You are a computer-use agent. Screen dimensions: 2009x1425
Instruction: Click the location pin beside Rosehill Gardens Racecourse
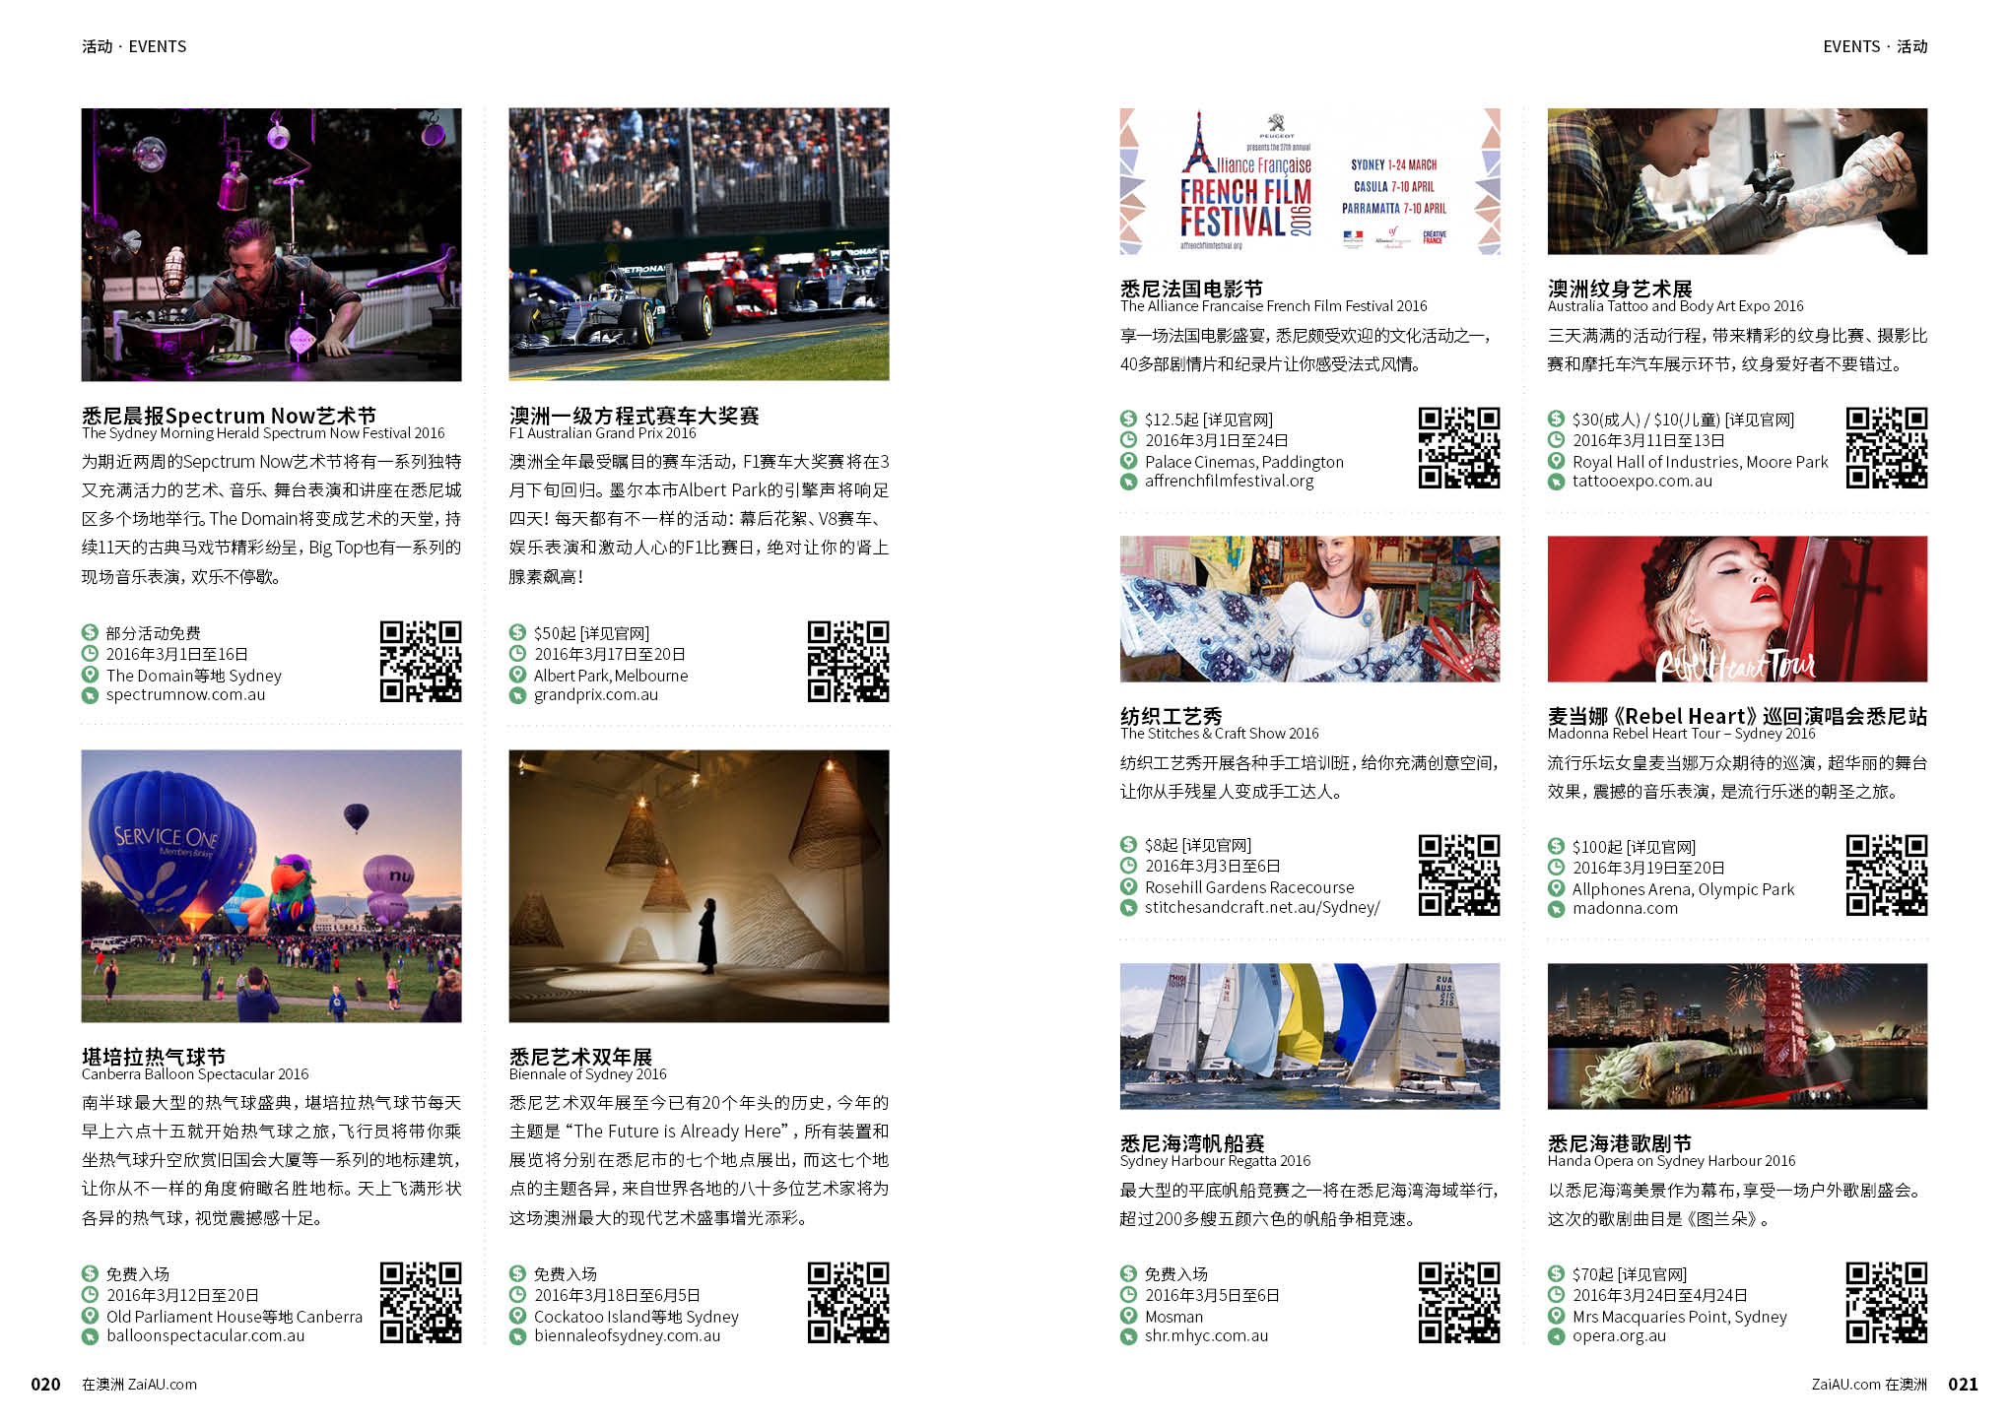coord(1128,886)
